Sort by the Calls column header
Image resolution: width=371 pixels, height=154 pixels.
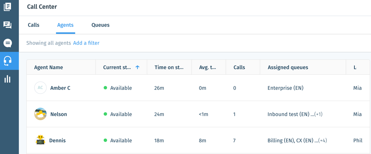239,67
